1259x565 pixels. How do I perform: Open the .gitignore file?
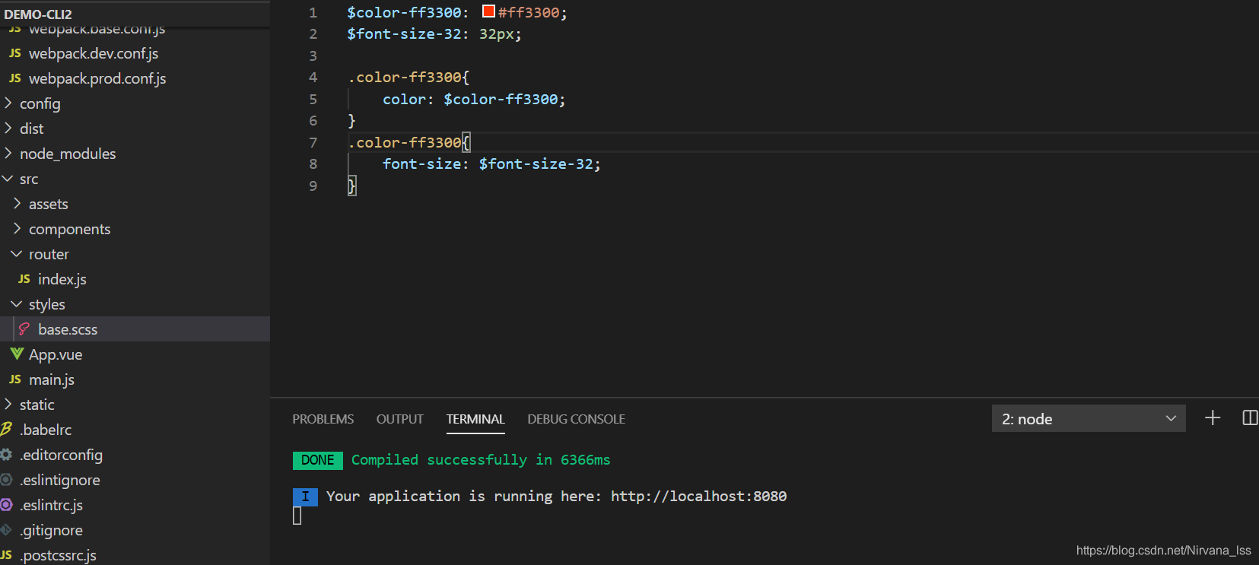point(51,530)
